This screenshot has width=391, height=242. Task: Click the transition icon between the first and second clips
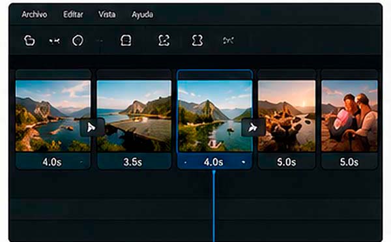pos(92,127)
